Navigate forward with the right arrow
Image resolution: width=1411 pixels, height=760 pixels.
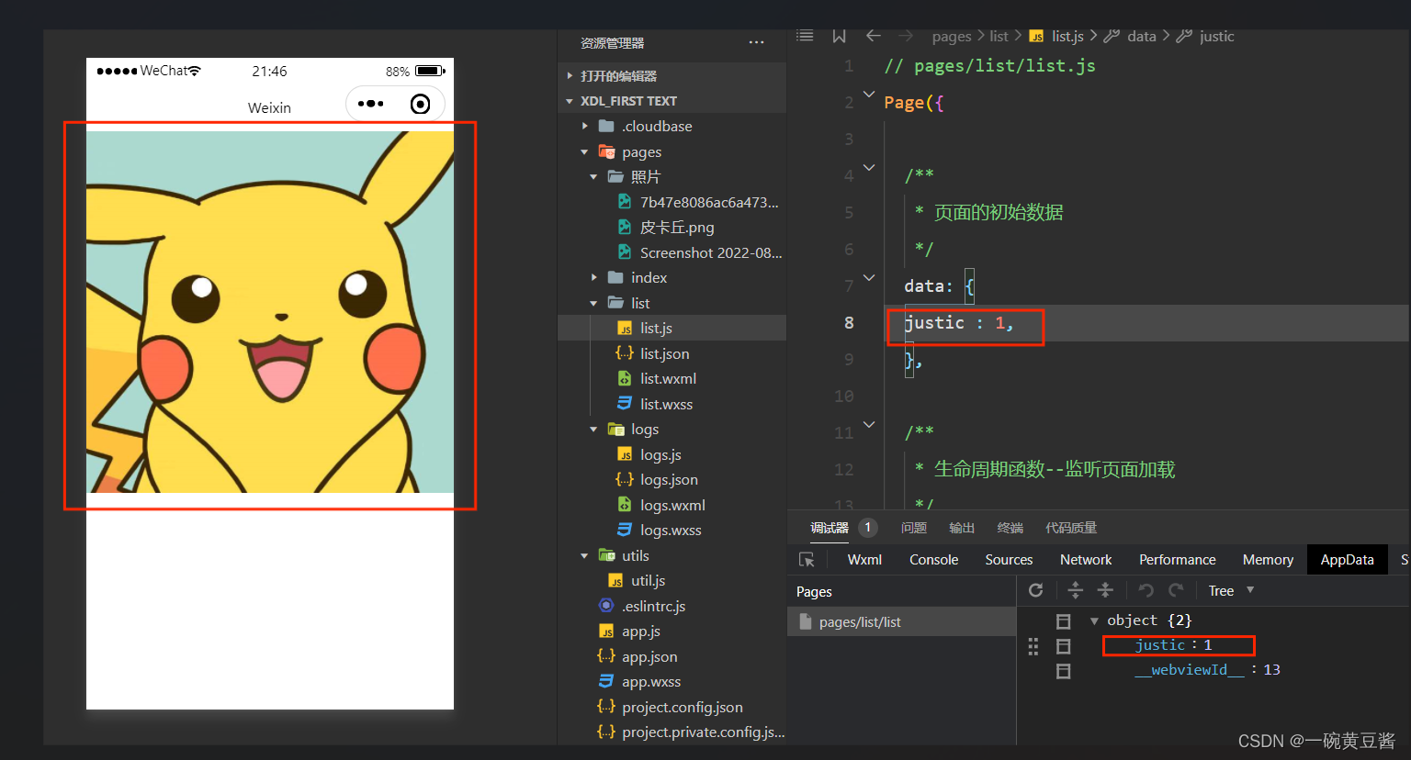906,36
